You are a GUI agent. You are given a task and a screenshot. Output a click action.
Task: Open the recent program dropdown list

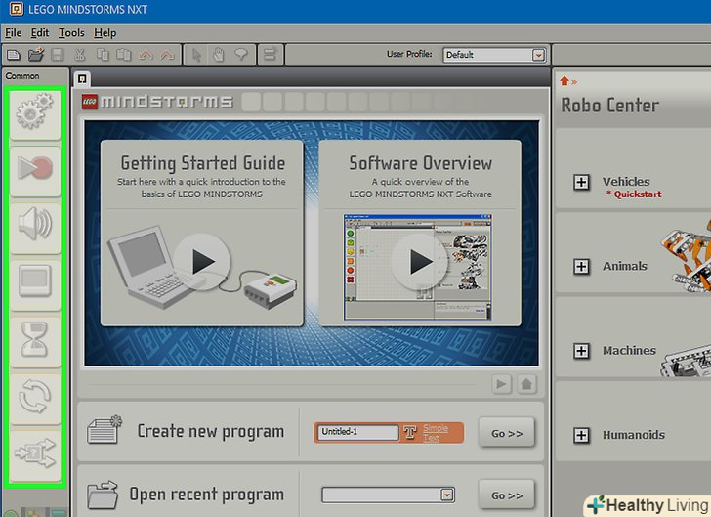pyautogui.click(x=447, y=495)
